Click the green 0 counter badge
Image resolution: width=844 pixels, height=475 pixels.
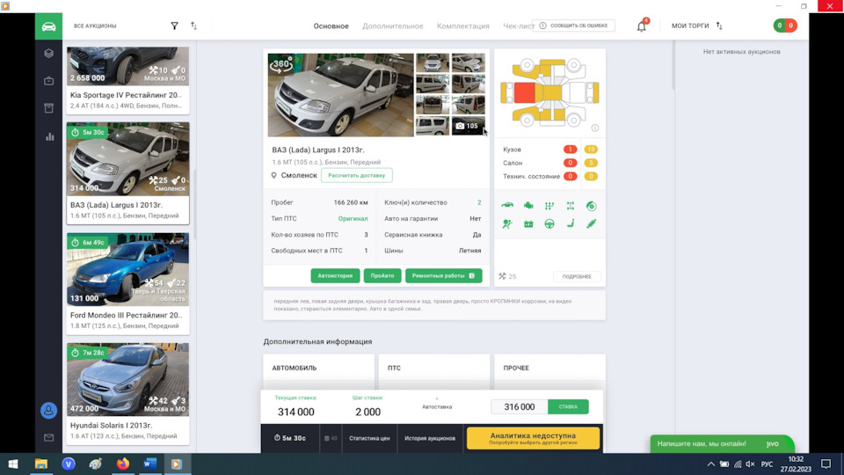[780, 26]
